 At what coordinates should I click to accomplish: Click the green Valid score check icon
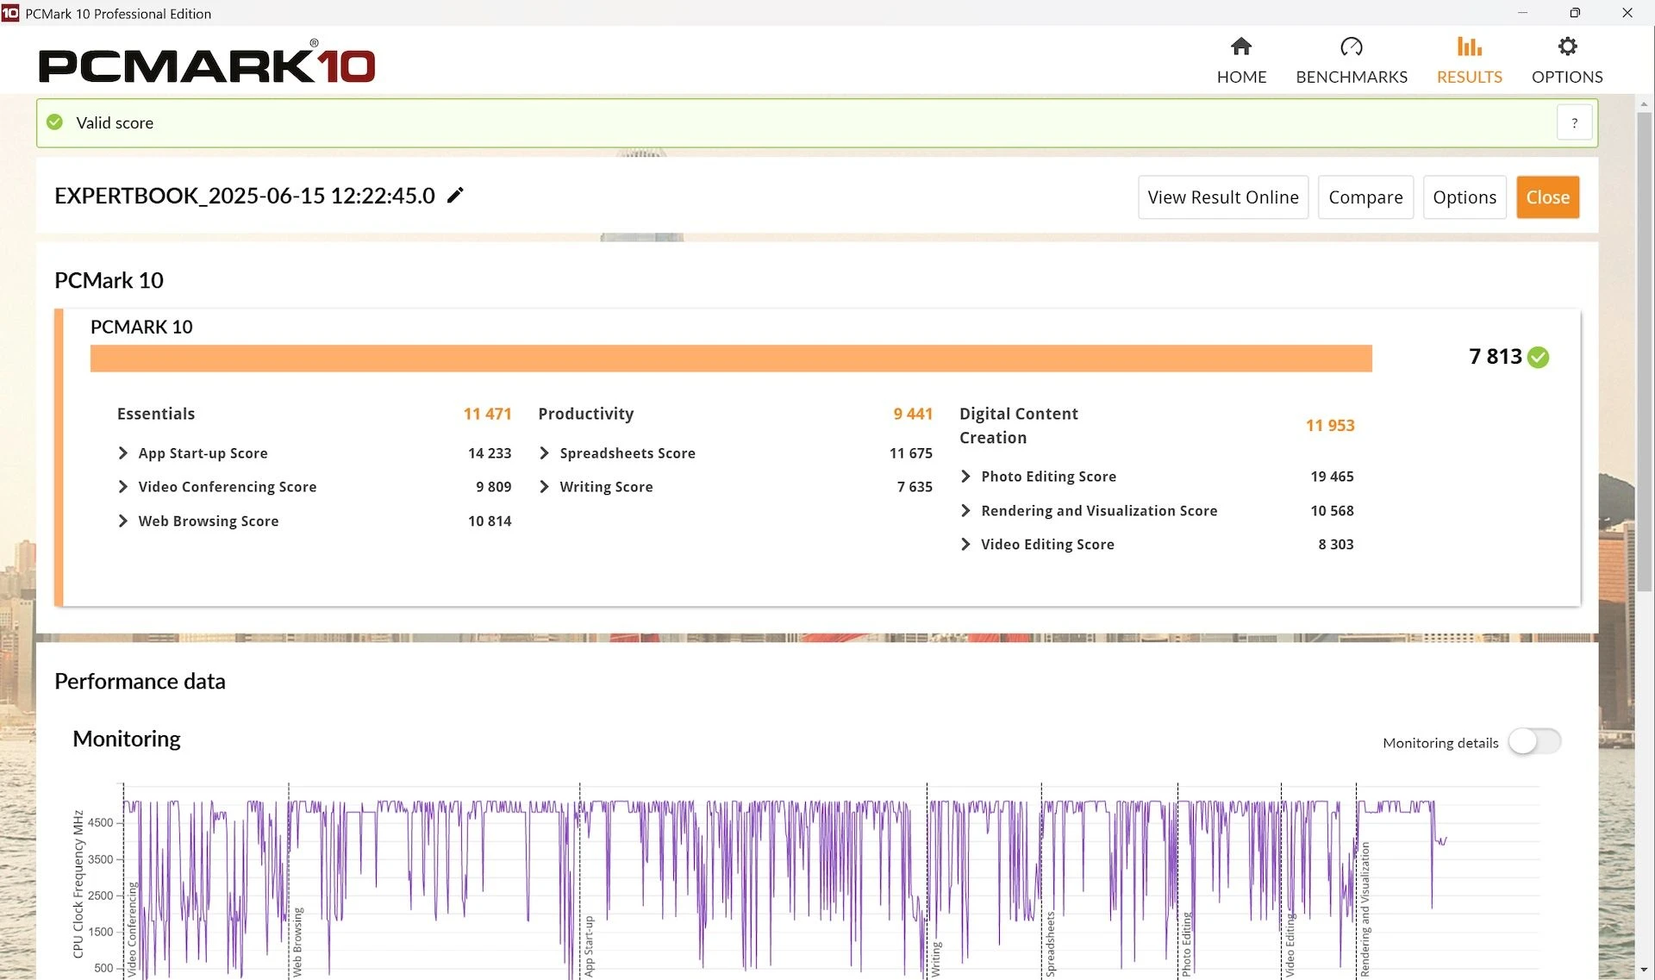point(55,122)
